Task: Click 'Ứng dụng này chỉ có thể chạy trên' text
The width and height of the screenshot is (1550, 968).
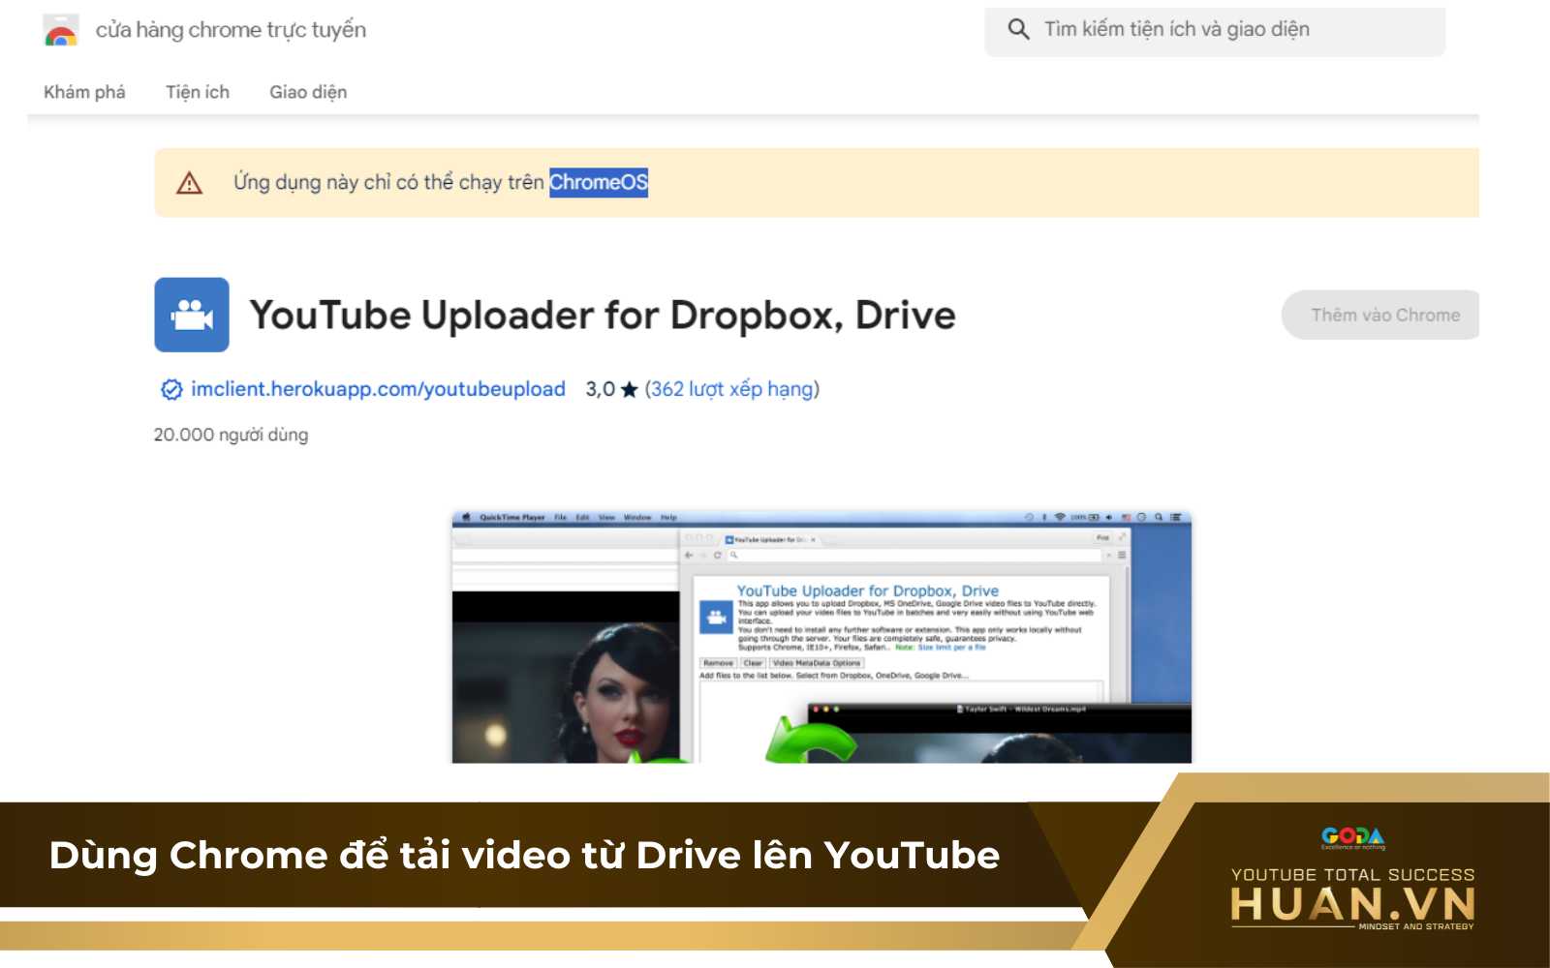Action: click(388, 182)
